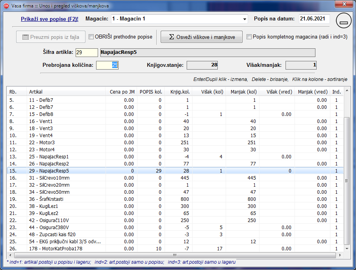The width and height of the screenshot is (356, 270).
Task: Click Knjig.kol. value 445 for SilCrevo10mm
Action: (185, 178)
